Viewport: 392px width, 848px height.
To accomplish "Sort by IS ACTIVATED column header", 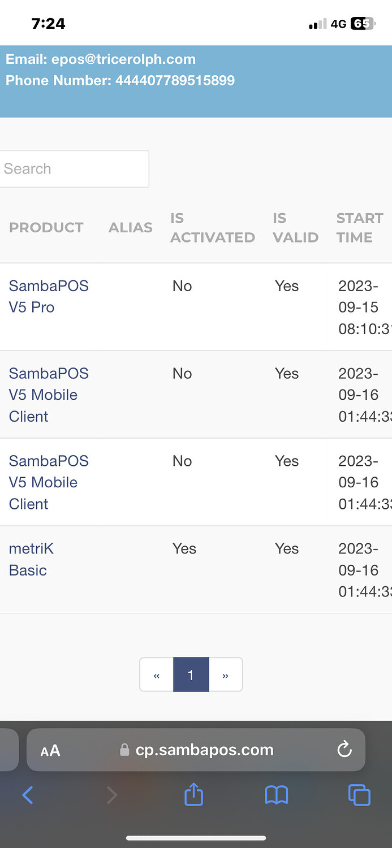I will tap(213, 228).
